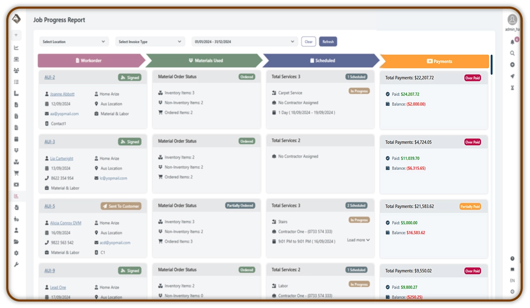Image resolution: width=530 pixels, height=308 pixels.
Task: Open customer link Lia Cartwright
Action: click(62, 159)
